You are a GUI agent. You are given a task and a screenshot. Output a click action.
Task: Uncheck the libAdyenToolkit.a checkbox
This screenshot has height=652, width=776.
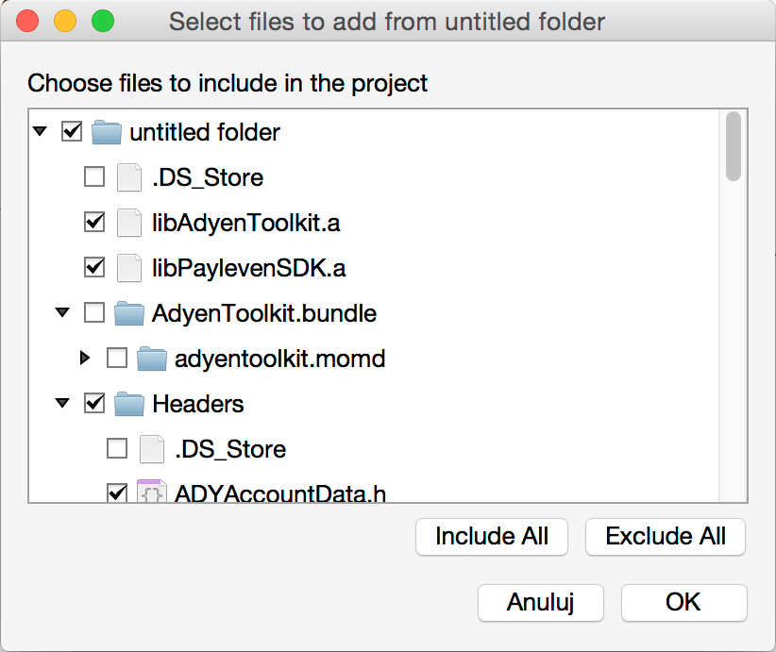(x=94, y=222)
